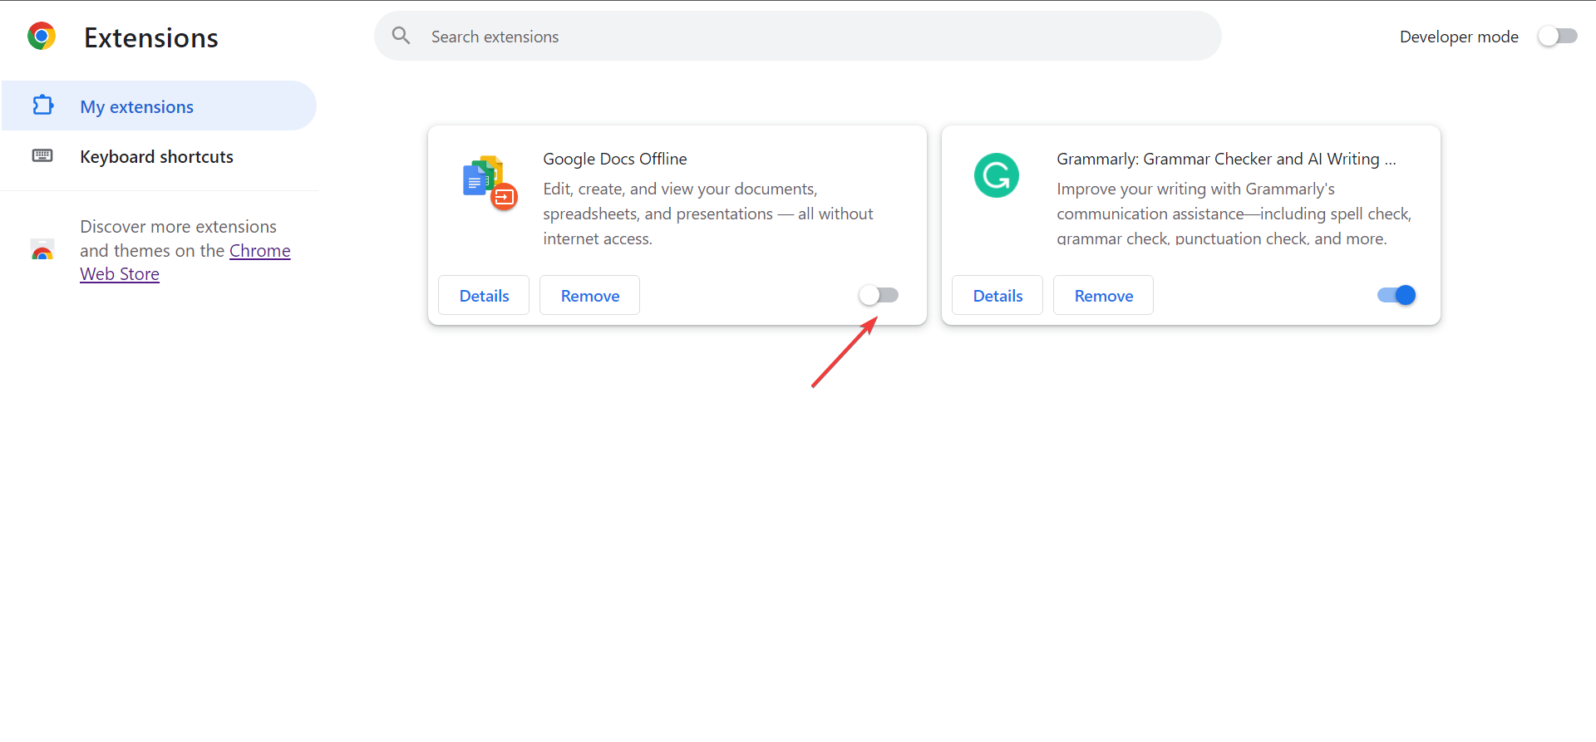Follow the Chrome Web Store link
The height and width of the screenshot is (742, 1596).
point(185,262)
